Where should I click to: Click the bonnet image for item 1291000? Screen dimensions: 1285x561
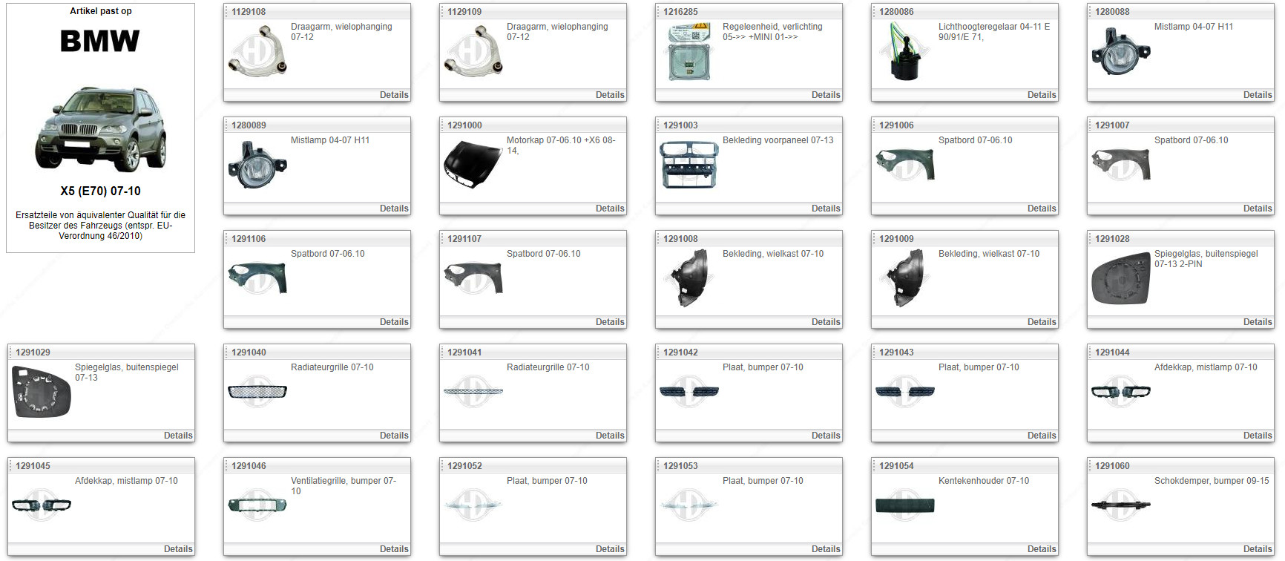pos(473,164)
